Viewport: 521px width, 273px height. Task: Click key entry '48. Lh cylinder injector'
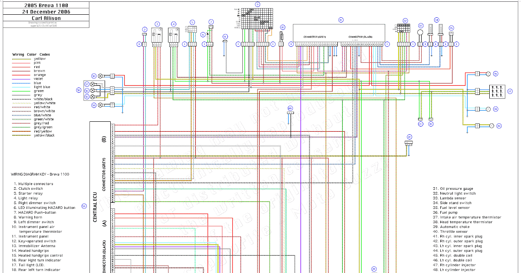455,270
